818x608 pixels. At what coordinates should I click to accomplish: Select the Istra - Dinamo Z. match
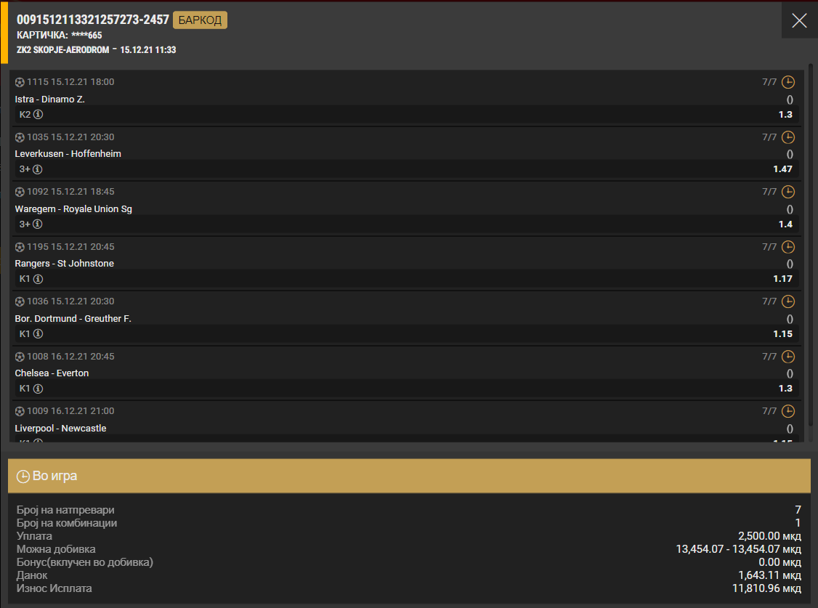pos(50,99)
